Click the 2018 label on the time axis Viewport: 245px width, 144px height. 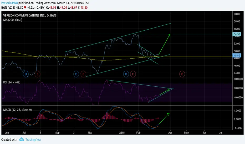tap(122, 133)
